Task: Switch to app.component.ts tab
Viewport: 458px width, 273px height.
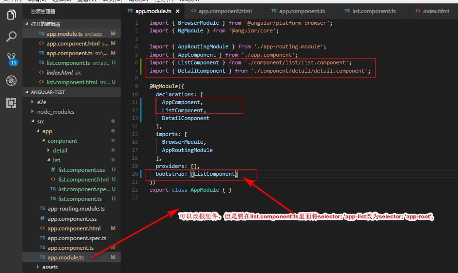Action: pos(302,11)
